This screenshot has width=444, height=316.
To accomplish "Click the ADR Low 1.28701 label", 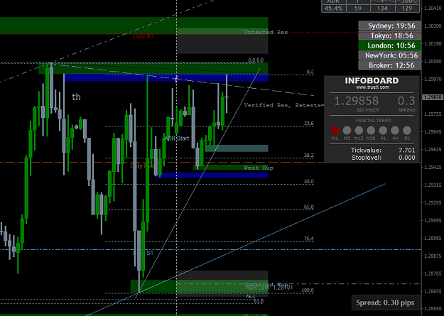I will tap(269, 288).
